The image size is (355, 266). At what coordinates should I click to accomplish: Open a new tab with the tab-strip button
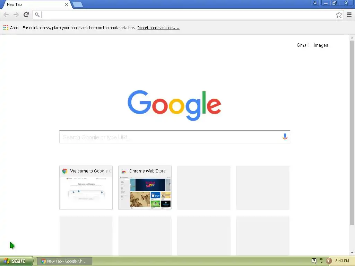point(78,5)
